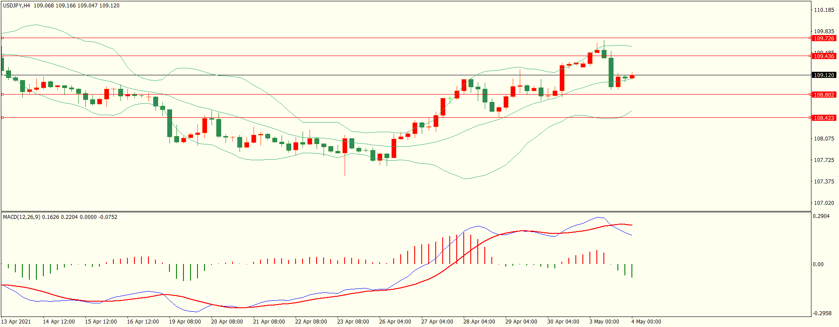
Task: Select the 0.2904 MACD scale value
Action: tap(821, 216)
